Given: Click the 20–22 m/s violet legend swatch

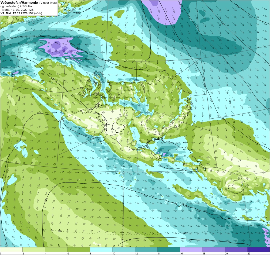Looking at the screenshot, I should point(236,250).
